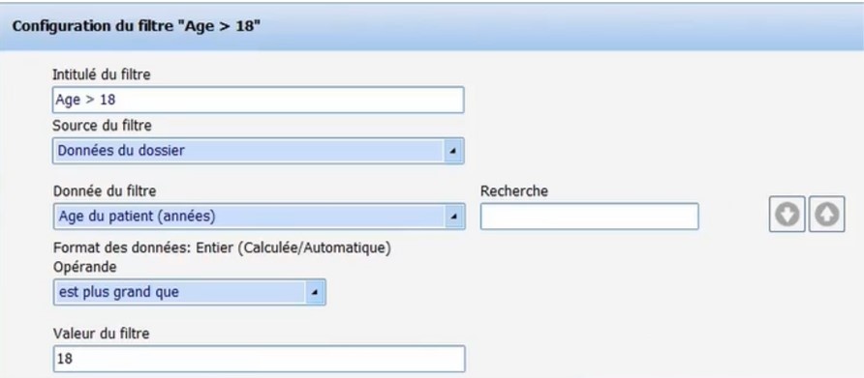This screenshot has height=378, width=864.
Task: Expand the Donnée du filtre dropdown arrow
Action: (453, 217)
